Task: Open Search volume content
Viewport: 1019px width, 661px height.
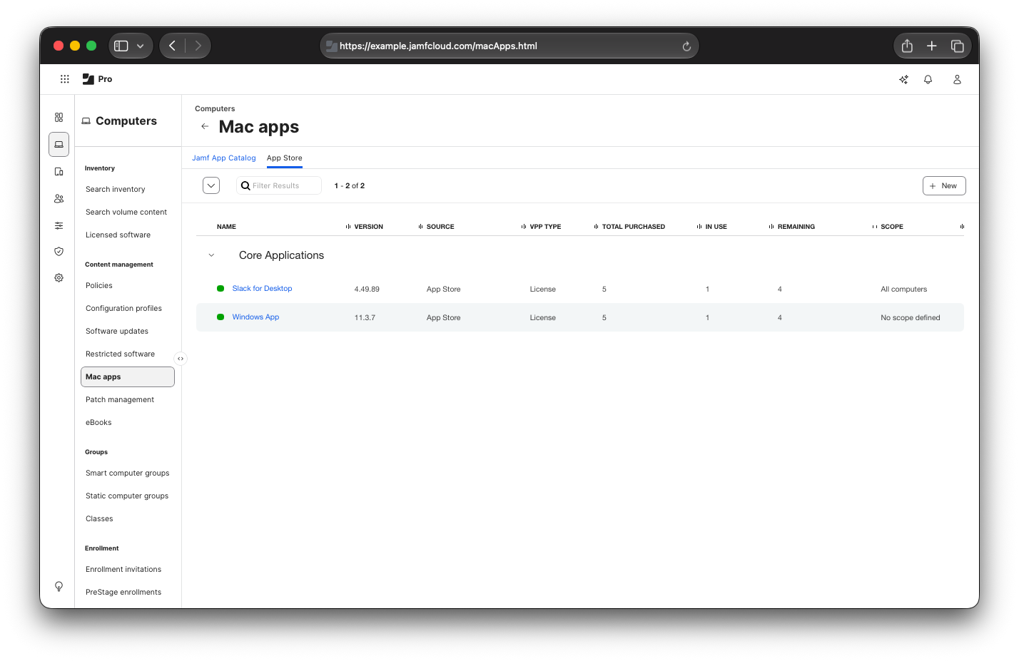Action: click(x=126, y=212)
